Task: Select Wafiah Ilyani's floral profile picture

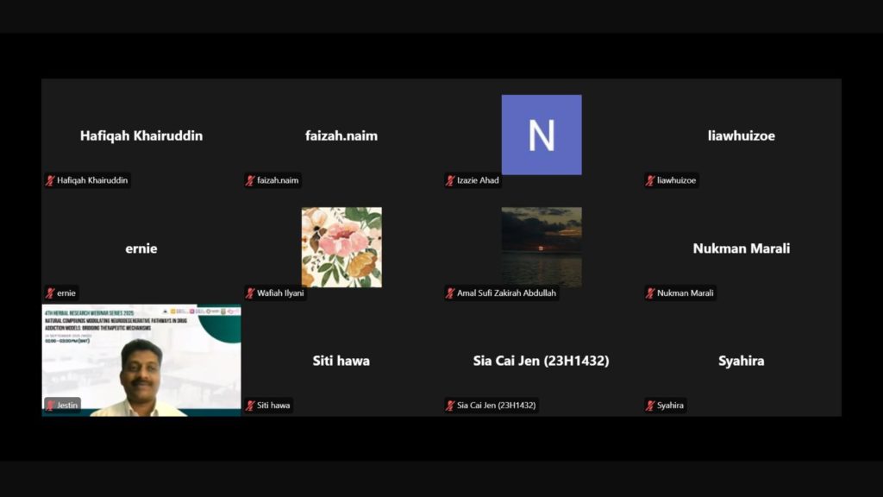Action: 341,247
